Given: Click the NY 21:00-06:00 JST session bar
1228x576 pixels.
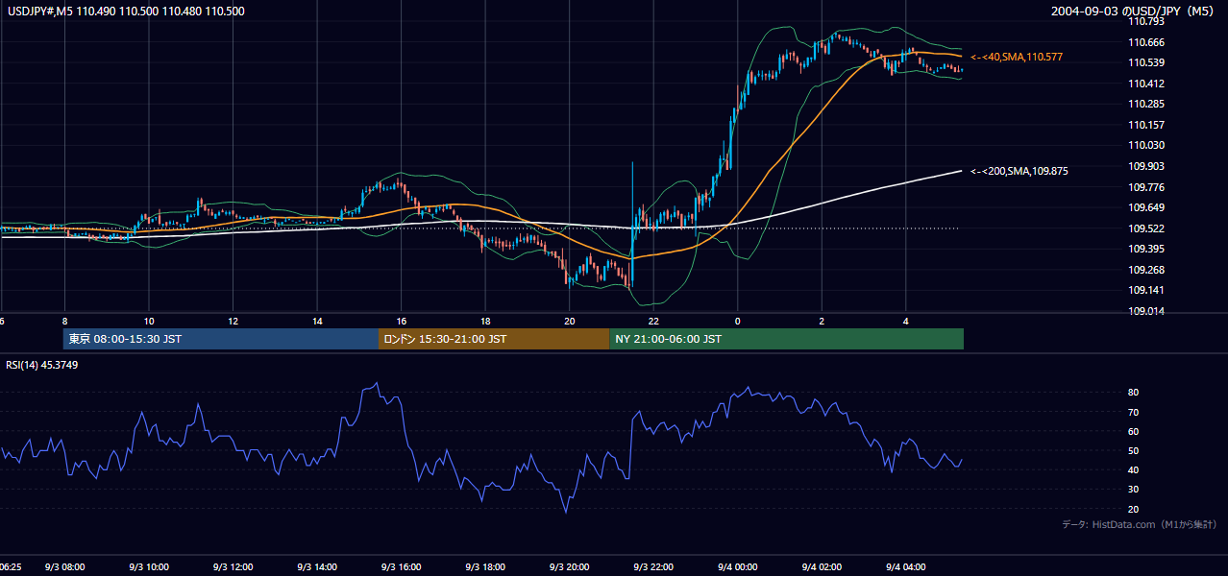Looking at the screenshot, I should [x=786, y=339].
